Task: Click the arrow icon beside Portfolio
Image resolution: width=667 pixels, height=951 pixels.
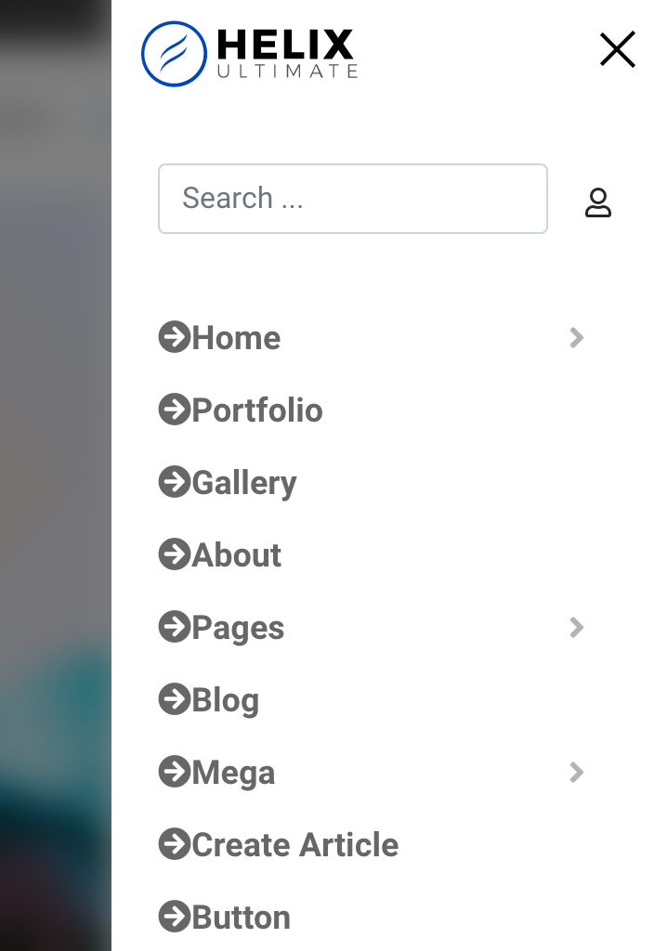Action: (174, 410)
